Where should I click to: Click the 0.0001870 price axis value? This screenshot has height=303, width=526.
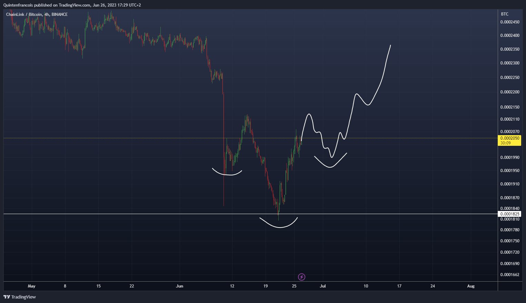510,198
